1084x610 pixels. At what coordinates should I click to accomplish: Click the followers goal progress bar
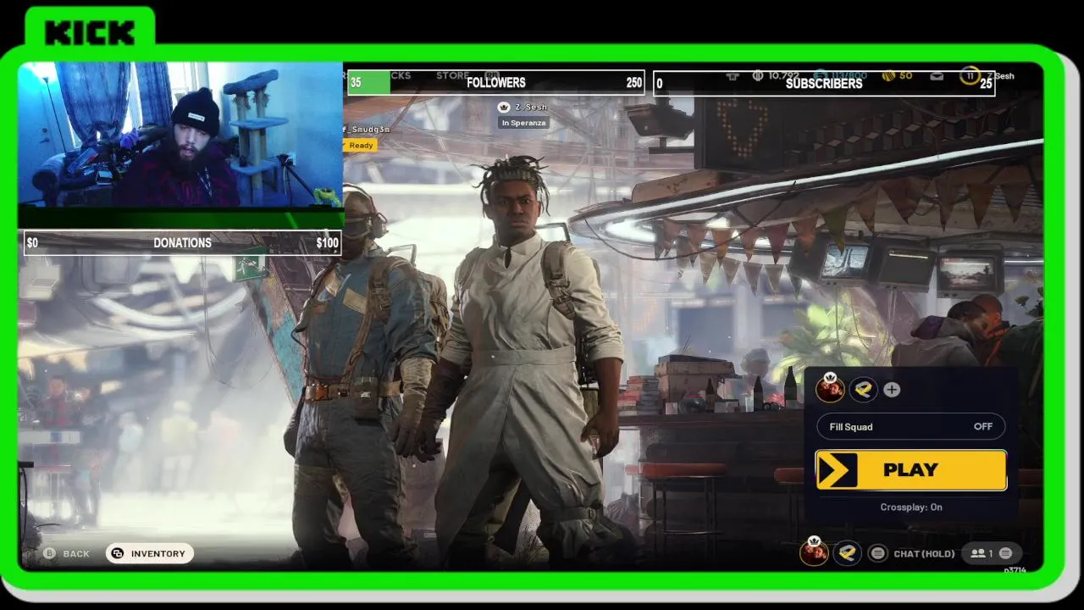[496, 82]
